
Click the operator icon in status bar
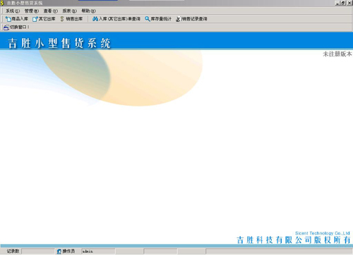click(x=59, y=251)
